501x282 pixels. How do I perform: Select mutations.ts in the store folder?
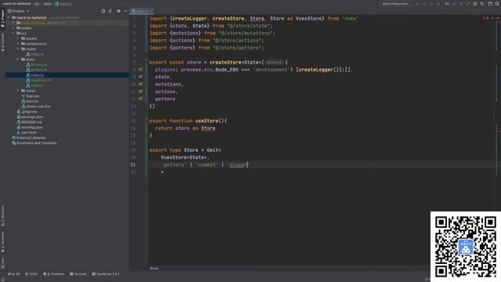click(x=38, y=80)
